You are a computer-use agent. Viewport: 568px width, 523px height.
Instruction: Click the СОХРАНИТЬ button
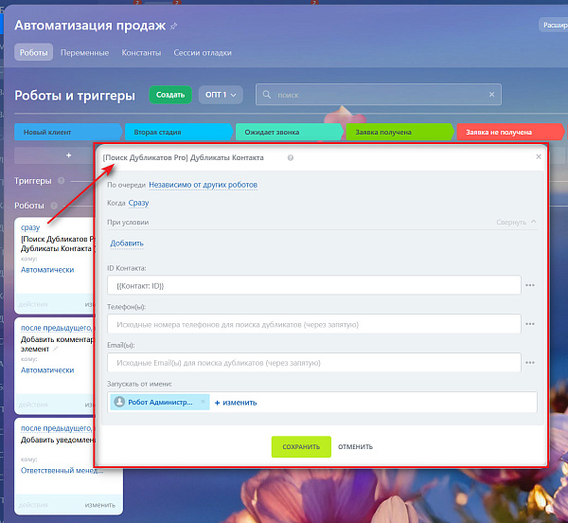301,447
